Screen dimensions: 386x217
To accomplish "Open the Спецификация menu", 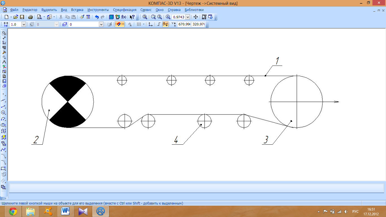I will click(125, 10).
